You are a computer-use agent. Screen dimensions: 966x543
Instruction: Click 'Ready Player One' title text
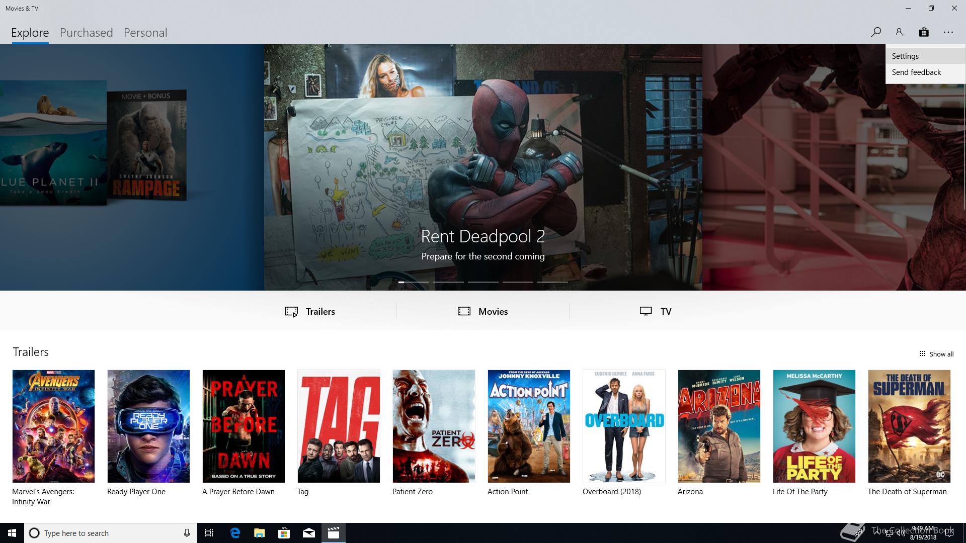point(136,492)
